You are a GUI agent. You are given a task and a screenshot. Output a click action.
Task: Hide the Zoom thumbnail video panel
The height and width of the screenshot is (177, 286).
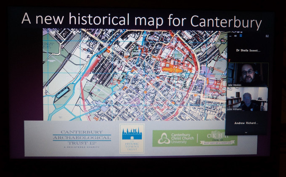pos(230,36)
